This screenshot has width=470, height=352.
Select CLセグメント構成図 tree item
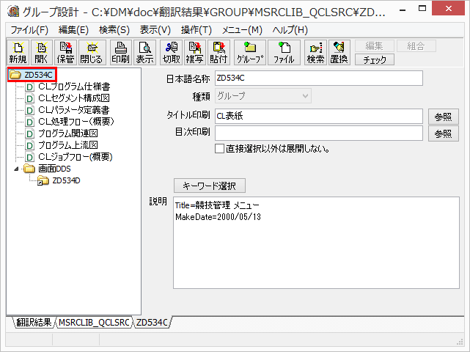point(67,98)
